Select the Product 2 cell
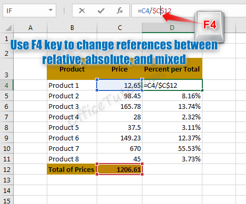Image resolution: width=246 pixels, height=204 pixels. click(x=72, y=96)
